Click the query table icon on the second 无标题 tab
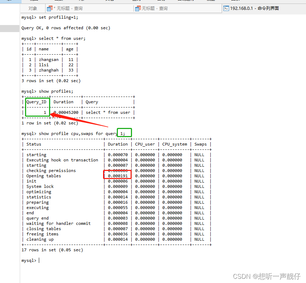306x283 pixels. click(138, 8)
